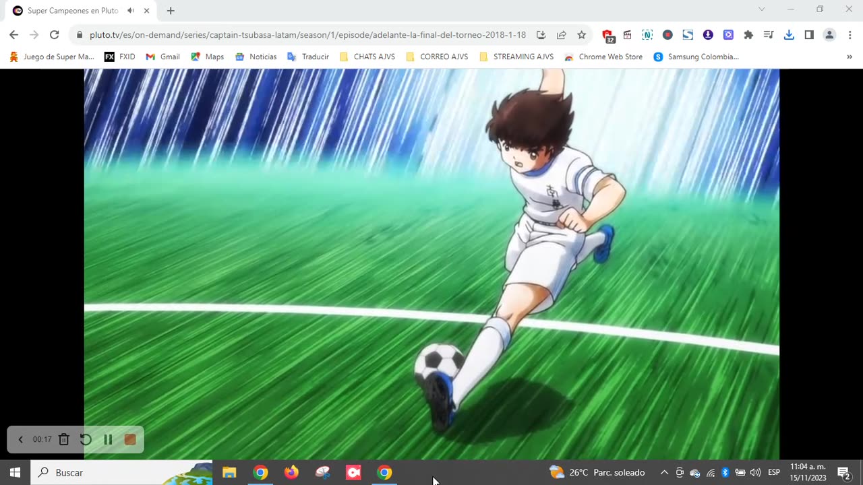Open the first Chrome taskbar icon
Screen dimensions: 863x485
click(260, 472)
